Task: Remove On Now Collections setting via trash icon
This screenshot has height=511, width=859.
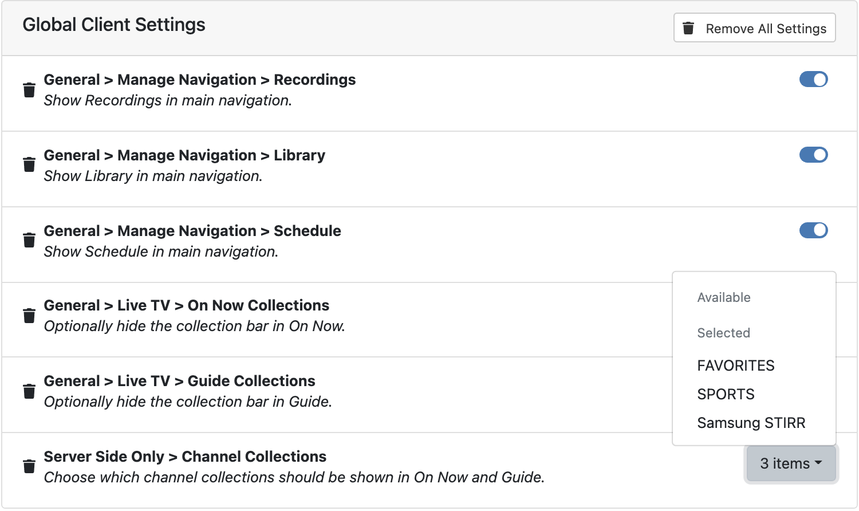Action: [x=29, y=316]
